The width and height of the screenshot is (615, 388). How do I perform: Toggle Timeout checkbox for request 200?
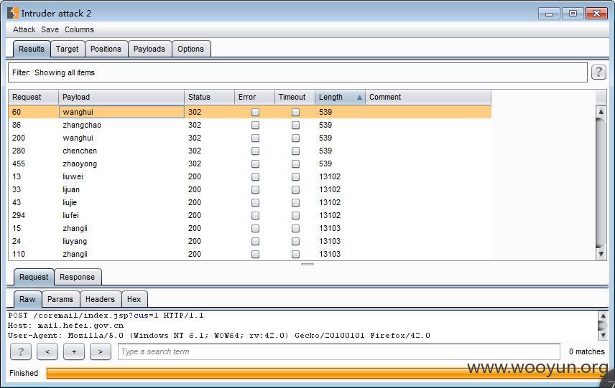tap(296, 138)
